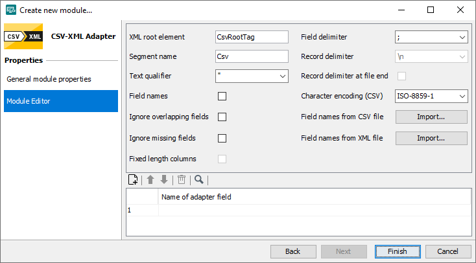Import field names from CSV file

[431, 117]
